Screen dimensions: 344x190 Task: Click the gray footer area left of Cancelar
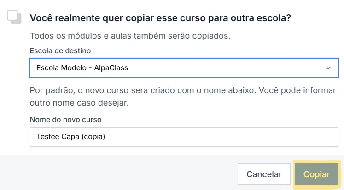pos(115,174)
